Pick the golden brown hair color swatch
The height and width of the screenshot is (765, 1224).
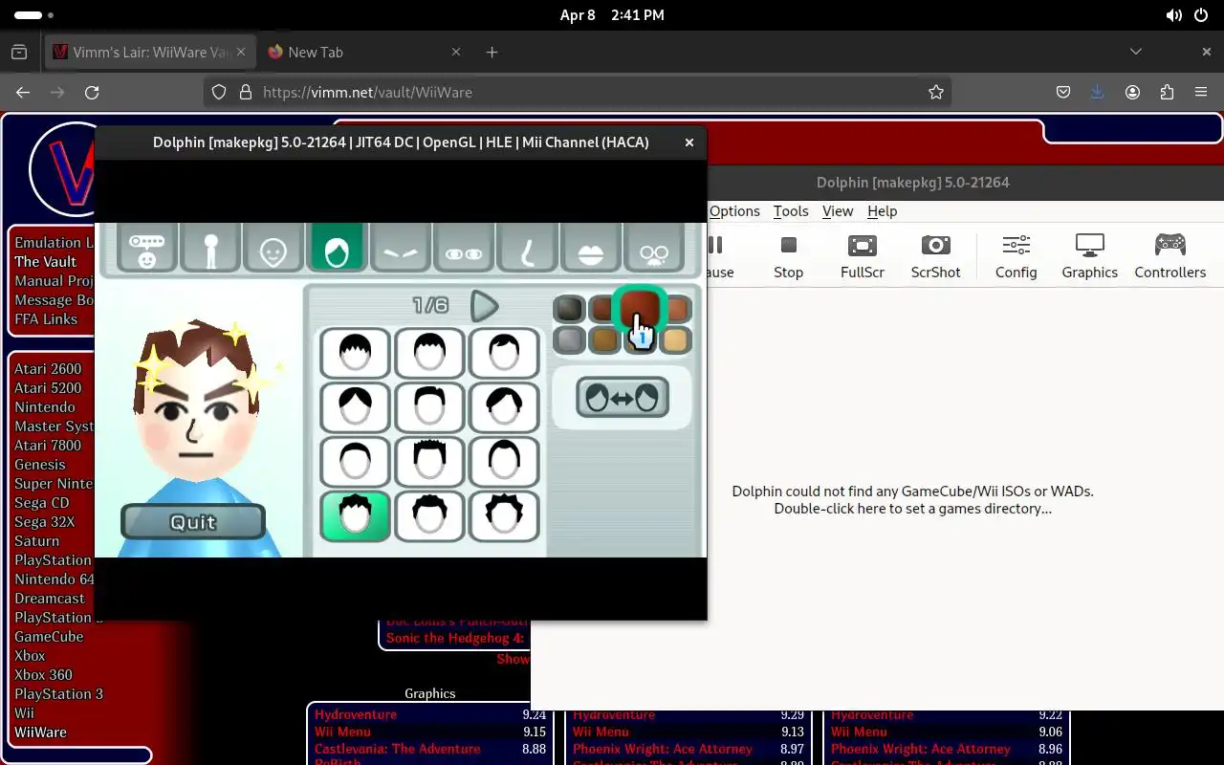tap(604, 339)
